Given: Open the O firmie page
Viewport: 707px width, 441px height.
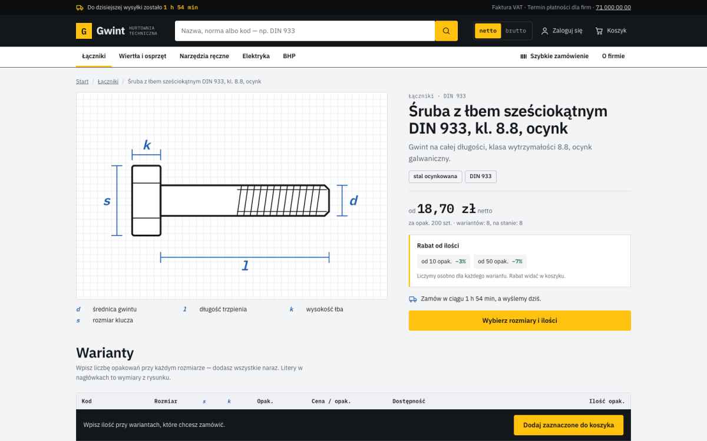Looking at the screenshot, I should click(613, 56).
